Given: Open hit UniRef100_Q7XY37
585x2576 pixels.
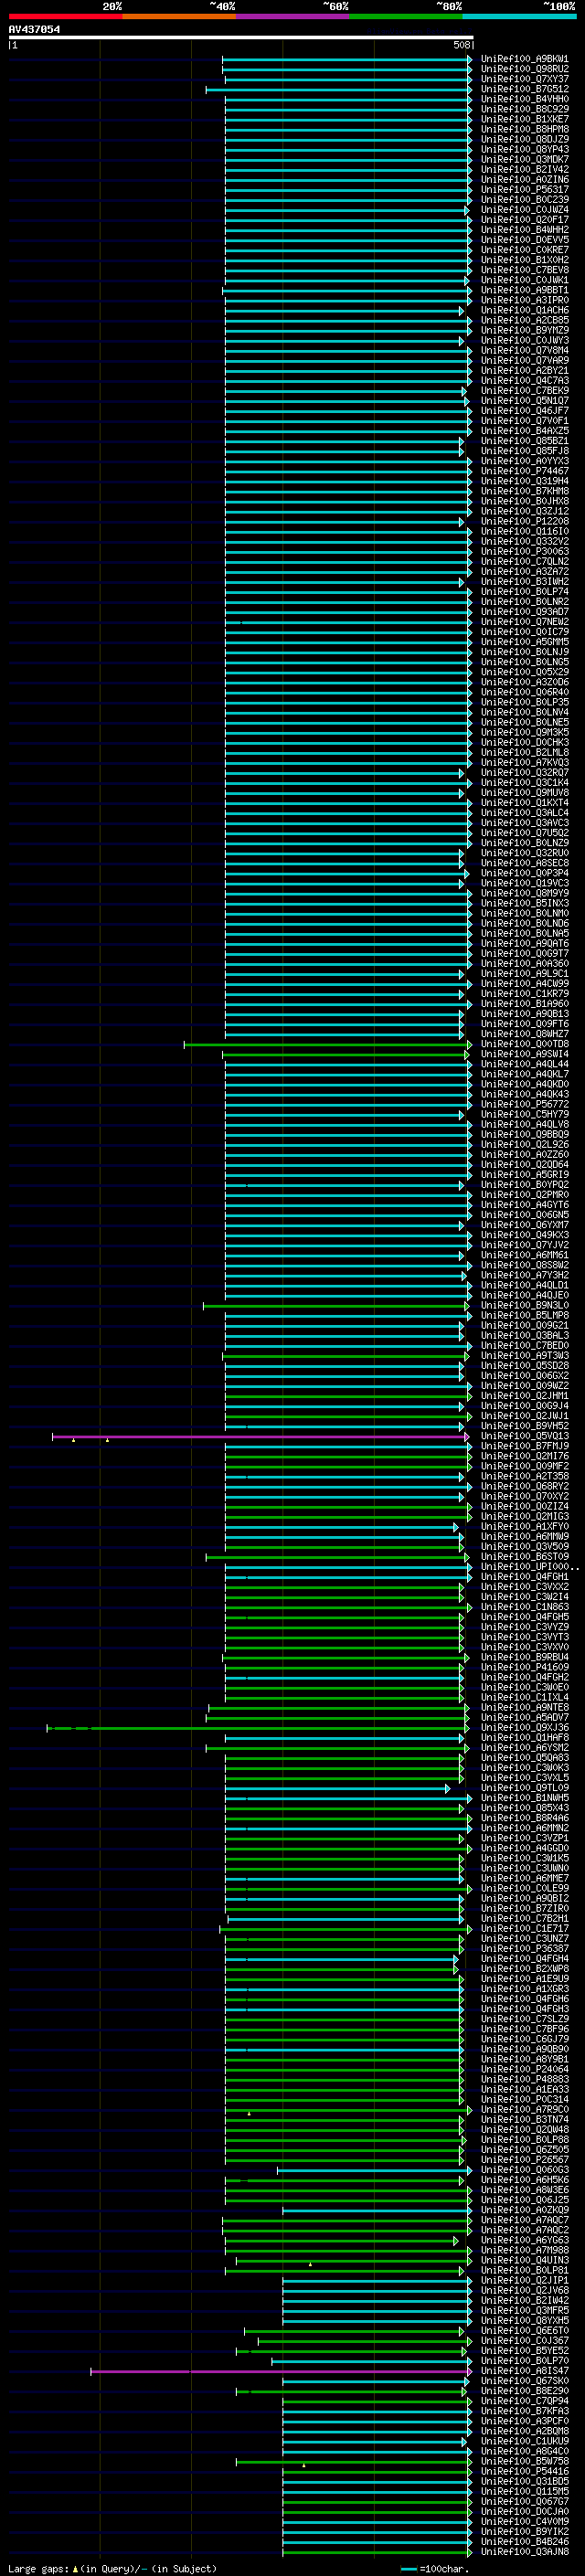Looking at the screenshot, I should 524,79.
